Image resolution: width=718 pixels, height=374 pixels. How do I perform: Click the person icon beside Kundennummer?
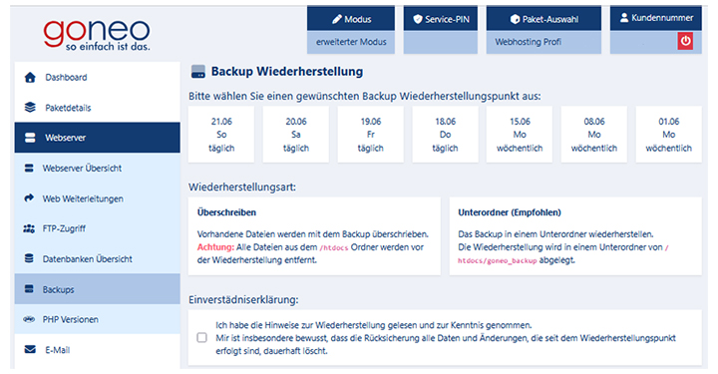623,18
